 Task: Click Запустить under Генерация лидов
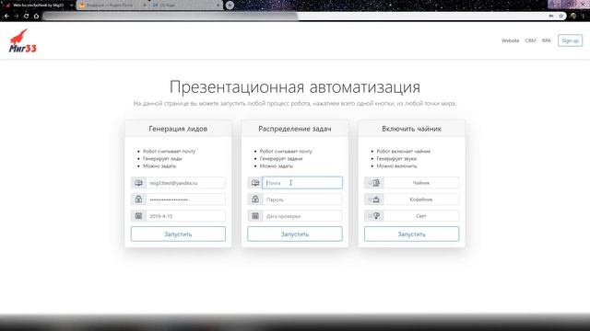coord(178,234)
